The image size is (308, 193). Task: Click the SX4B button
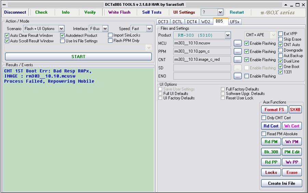(295, 110)
